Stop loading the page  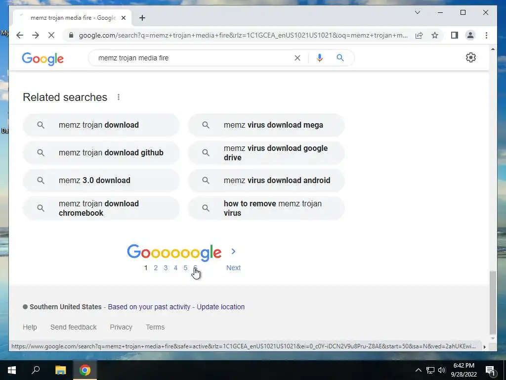pyautogui.click(x=51, y=35)
